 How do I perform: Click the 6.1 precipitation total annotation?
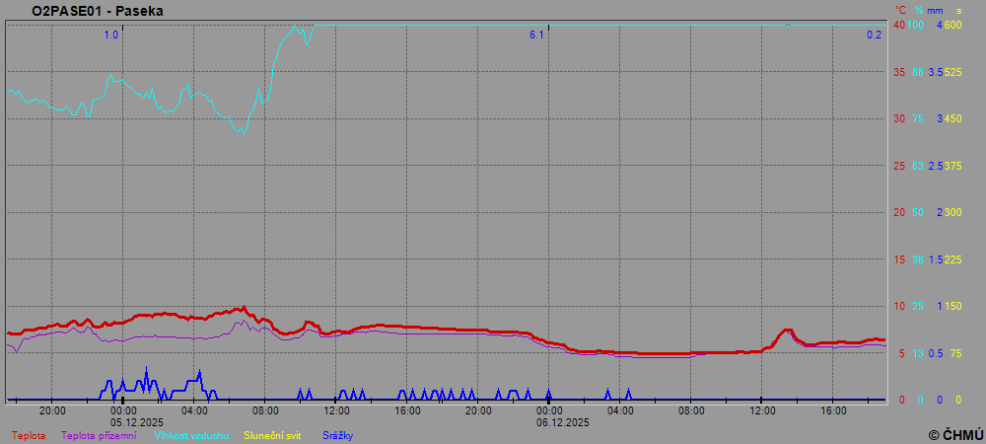click(536, 35)
